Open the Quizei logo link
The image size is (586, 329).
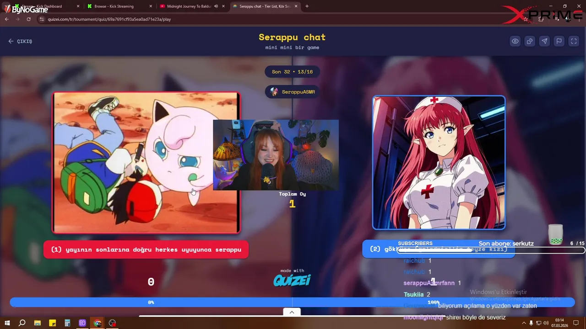[292, 280]
